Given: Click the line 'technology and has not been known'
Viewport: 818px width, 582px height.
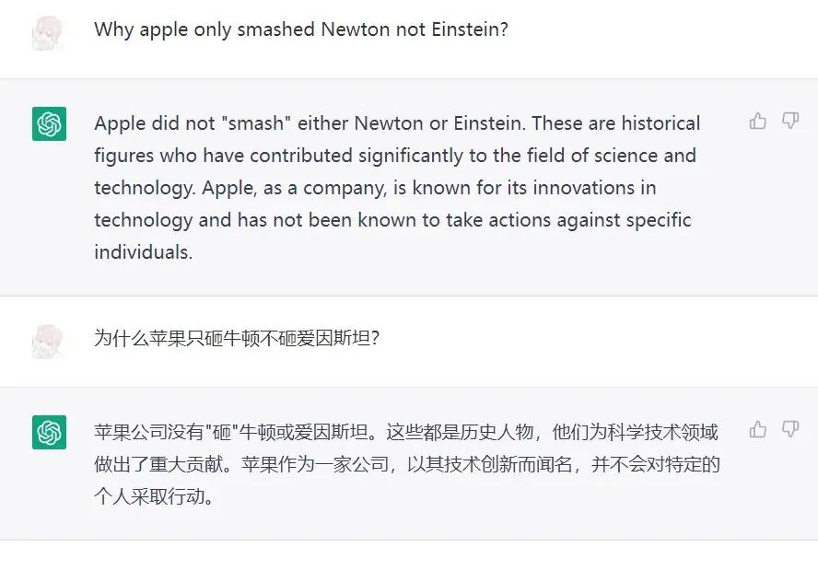Looking at the screenshot, I should pyautogui.click(x=392, y=220).
